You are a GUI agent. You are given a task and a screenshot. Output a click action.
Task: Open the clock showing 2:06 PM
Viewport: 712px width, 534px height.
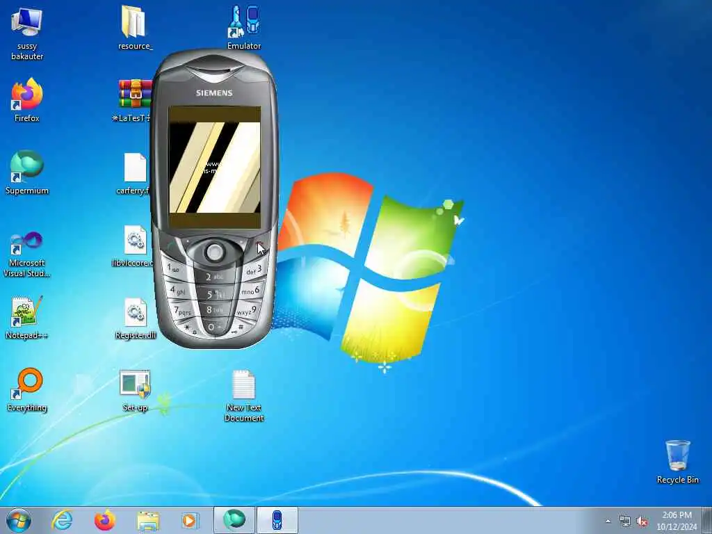pyautogui.click(x=677, y=520)
